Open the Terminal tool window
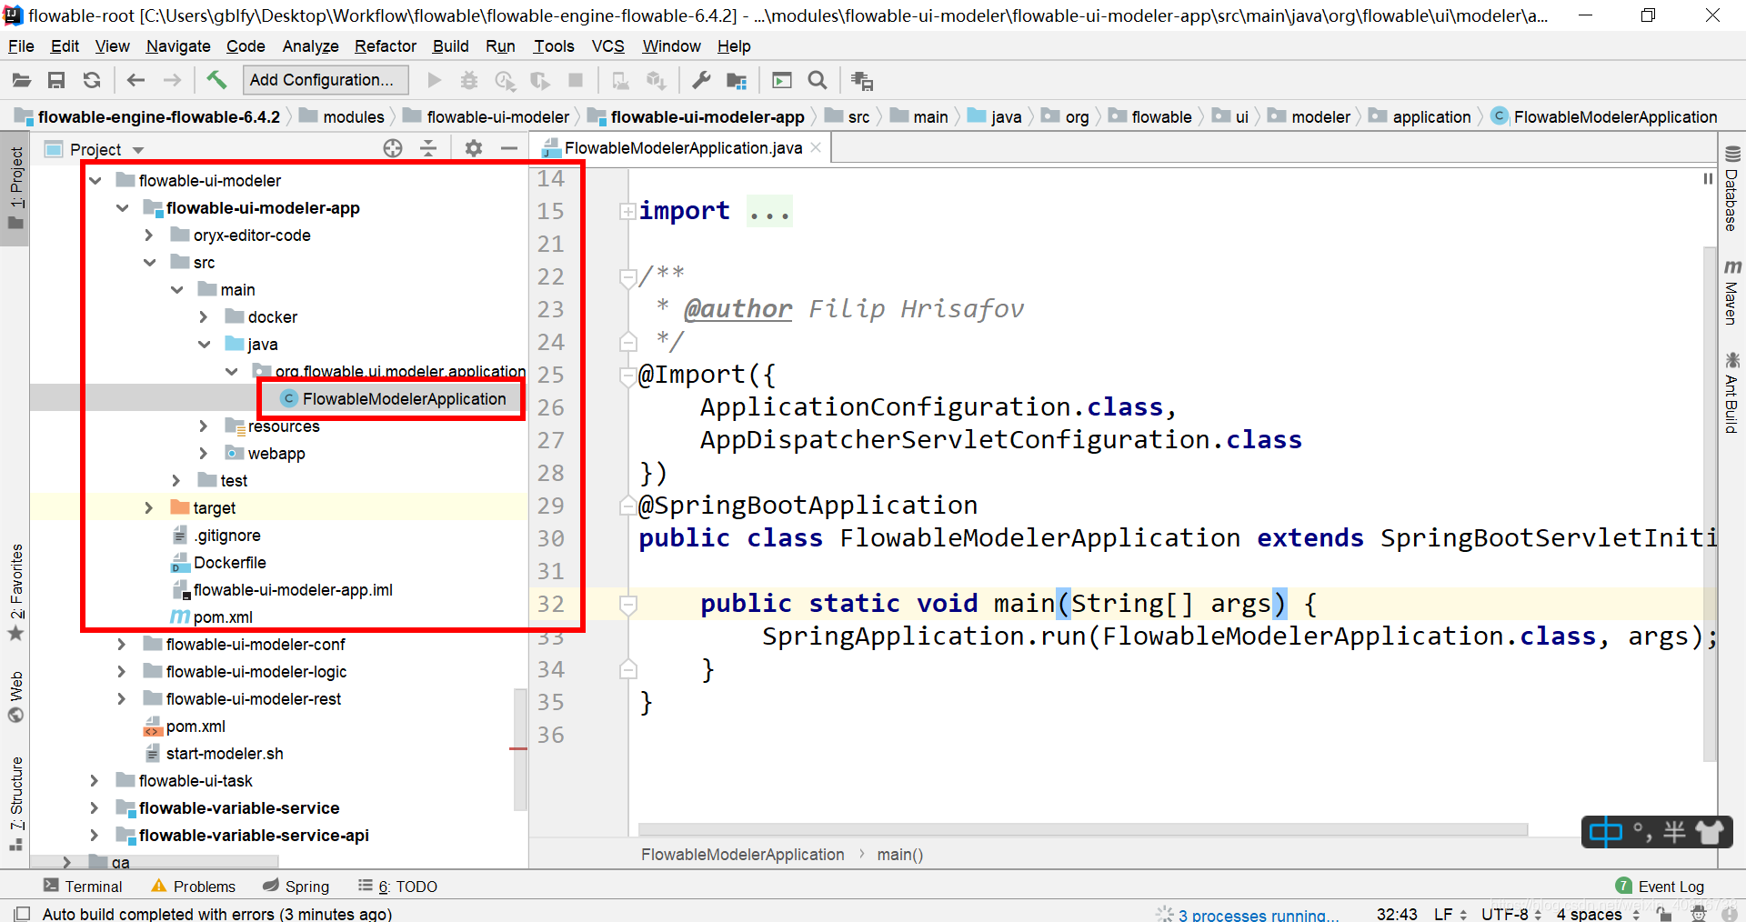Screen dimensions: 1746x922 point(83,887)
